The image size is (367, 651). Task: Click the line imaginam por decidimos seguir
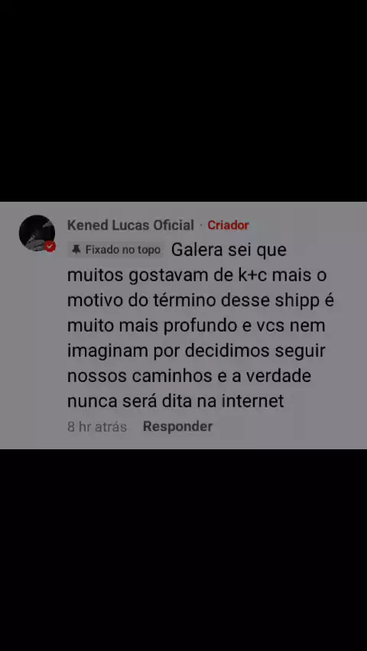click(x=196, y=351)
